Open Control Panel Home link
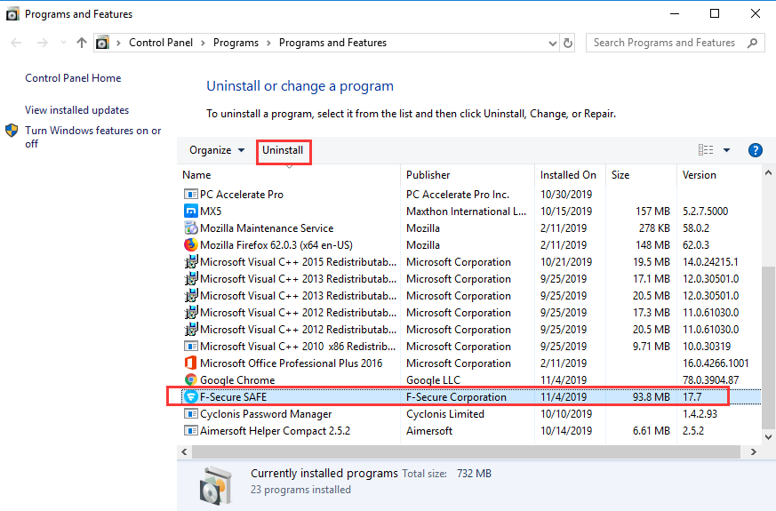 [x=73, y=78]
